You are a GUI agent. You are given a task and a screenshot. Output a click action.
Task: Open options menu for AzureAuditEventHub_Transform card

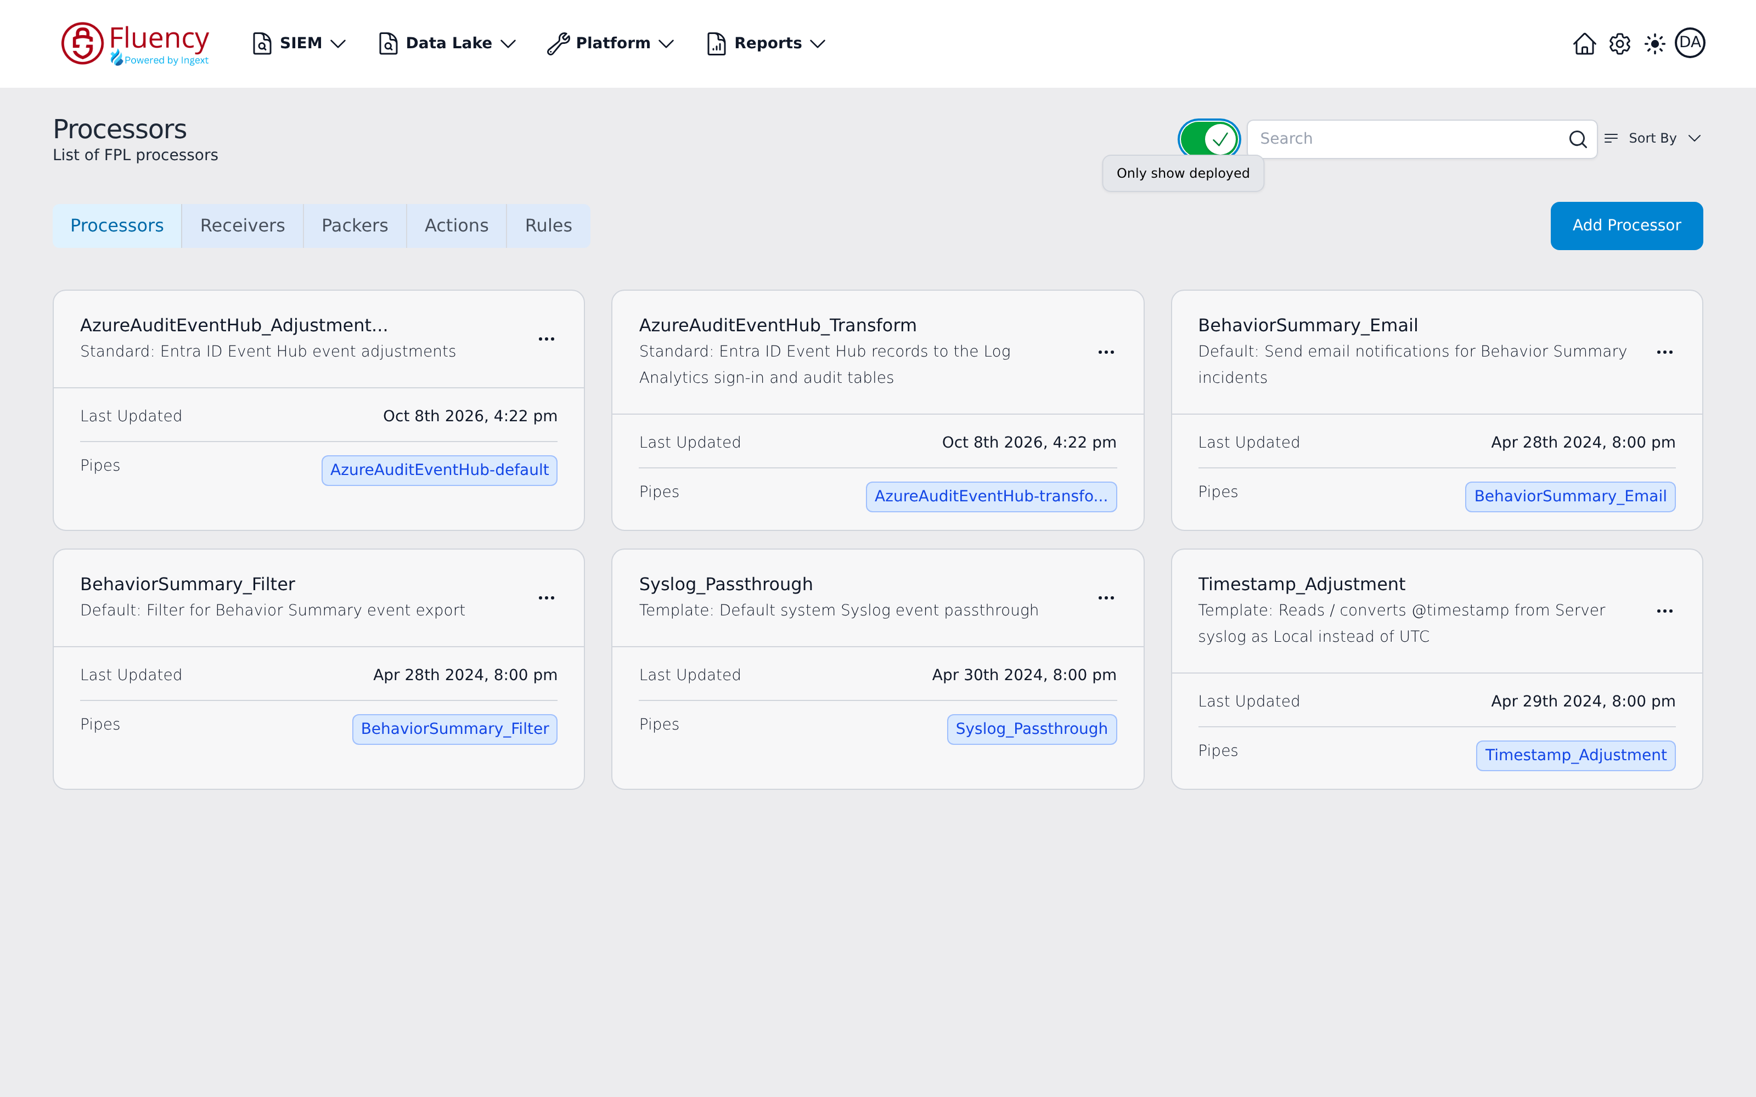click(x=1106, y=352)
